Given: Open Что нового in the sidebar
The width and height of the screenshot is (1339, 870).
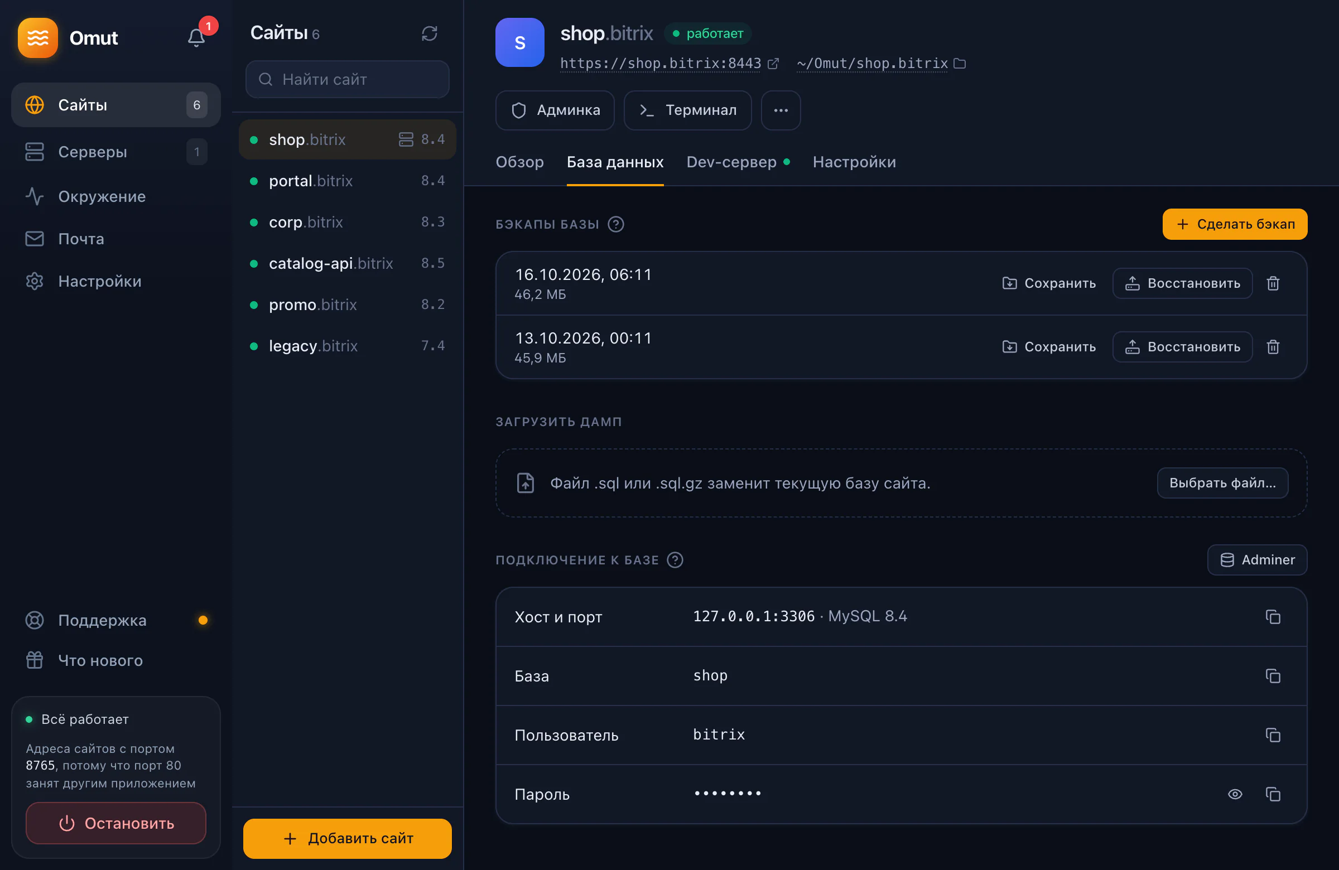Looking at the screenshot, I should [116, 660].
